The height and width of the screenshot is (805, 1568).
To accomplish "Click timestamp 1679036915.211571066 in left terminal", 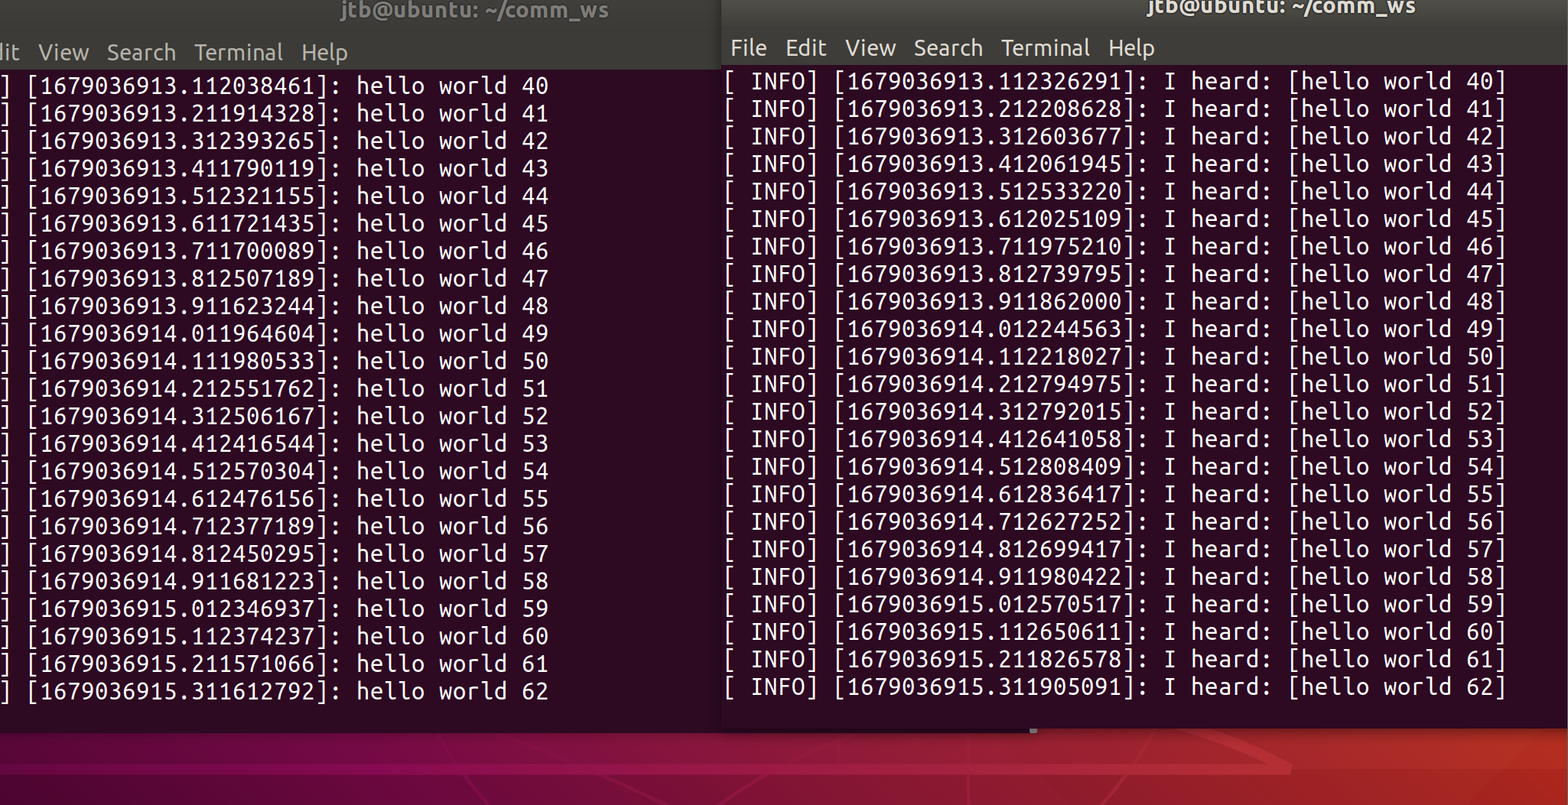I will (x=177, y=664).
